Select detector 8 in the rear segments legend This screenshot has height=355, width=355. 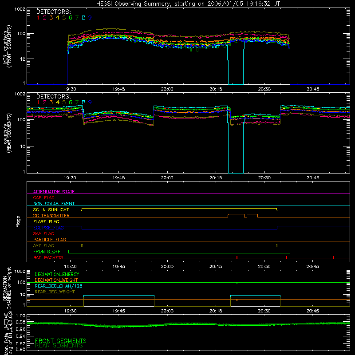83,103
